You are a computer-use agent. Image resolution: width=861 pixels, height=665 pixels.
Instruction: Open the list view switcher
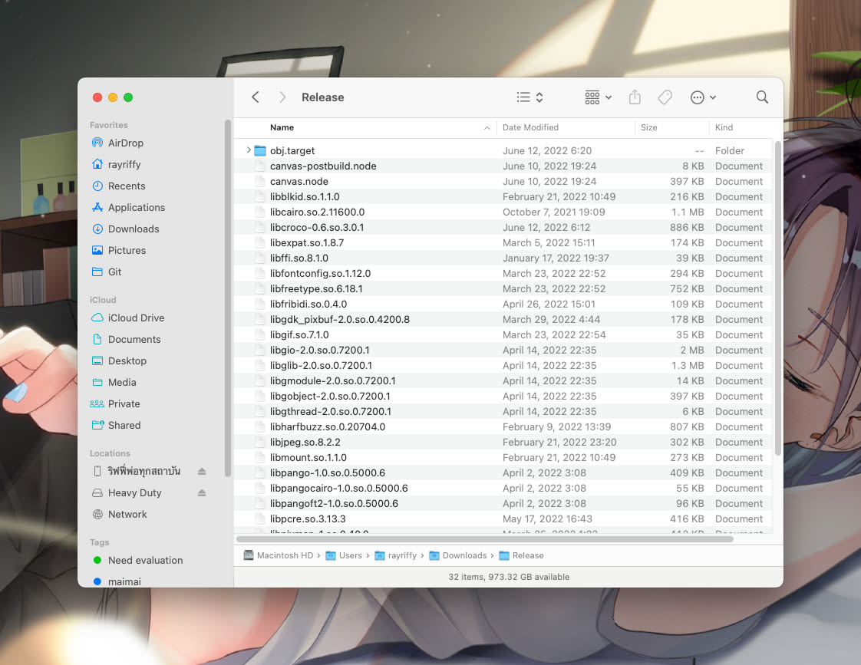pos(530,97)
